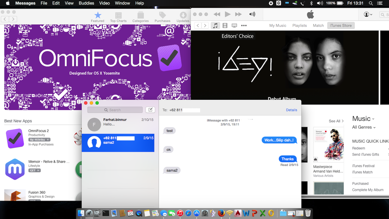This screenshot has height=219, width=389.
Task: Select the +62 811 conversation row
Action: [x=118, y=143]
